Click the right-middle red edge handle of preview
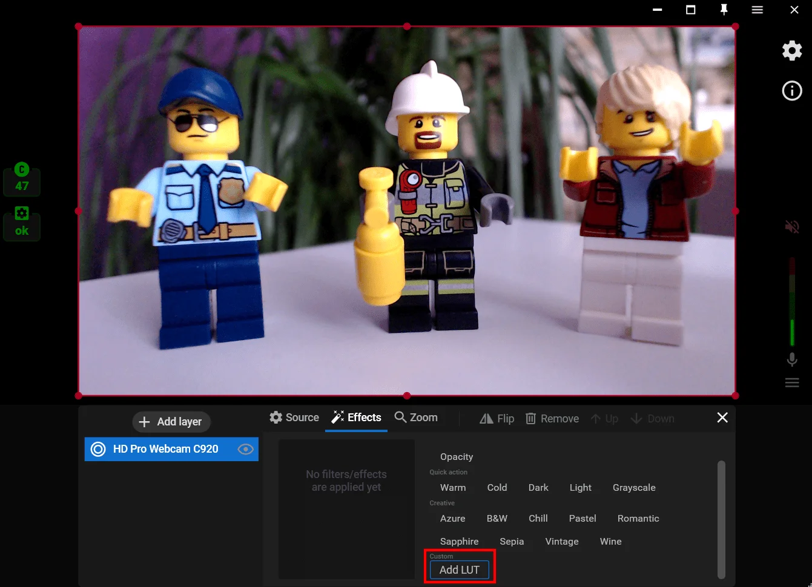 point(735,211)
